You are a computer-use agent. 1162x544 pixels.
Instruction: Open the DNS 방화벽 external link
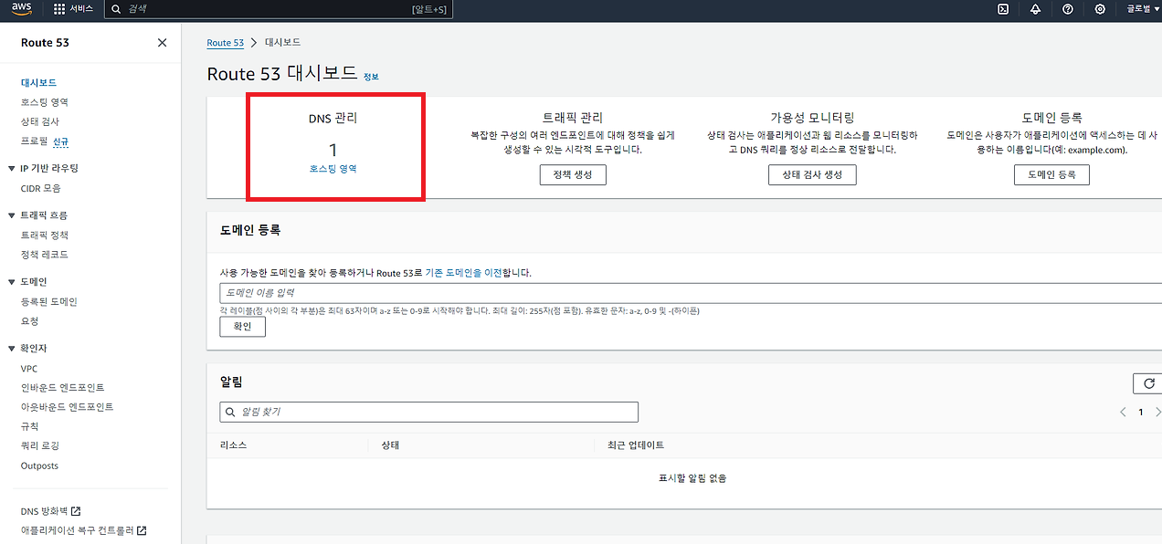point(51,511)
